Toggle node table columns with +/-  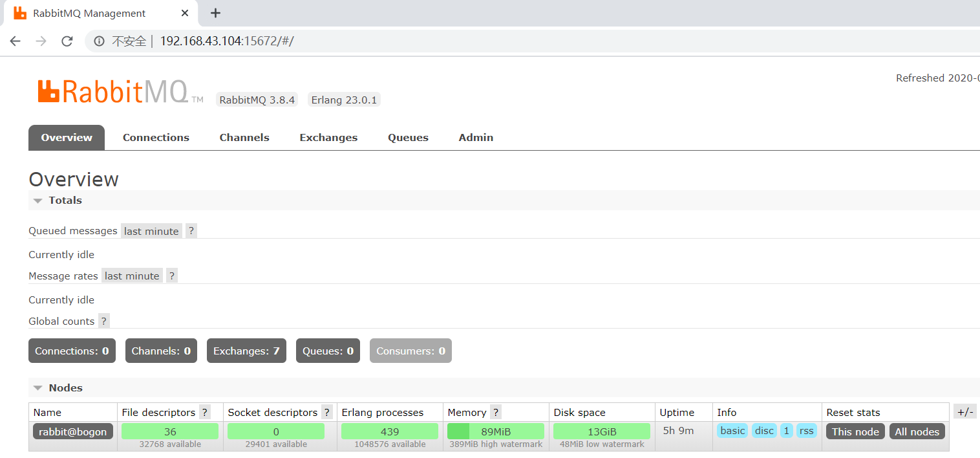pos(964,412)
